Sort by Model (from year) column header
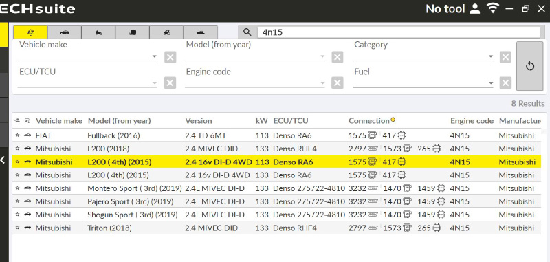The width and height of the screenshot is (550, 262). [119, 121]
